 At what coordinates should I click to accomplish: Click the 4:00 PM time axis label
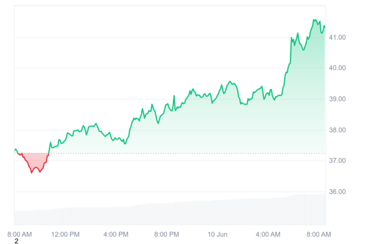pyautogui.click(x=116, y=234)
